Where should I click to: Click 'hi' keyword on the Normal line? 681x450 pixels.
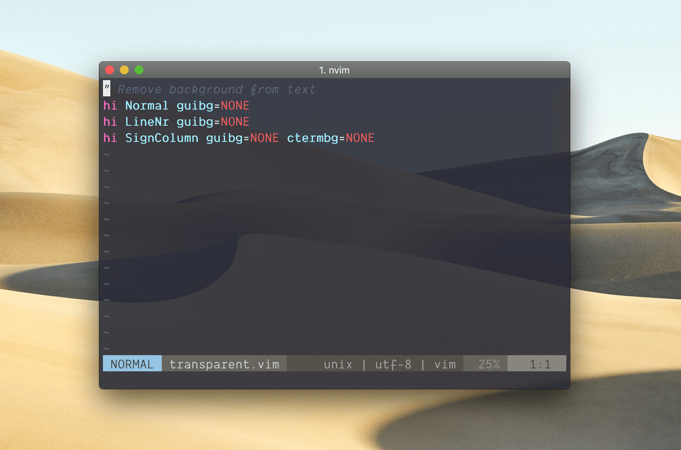coord(110,106)
